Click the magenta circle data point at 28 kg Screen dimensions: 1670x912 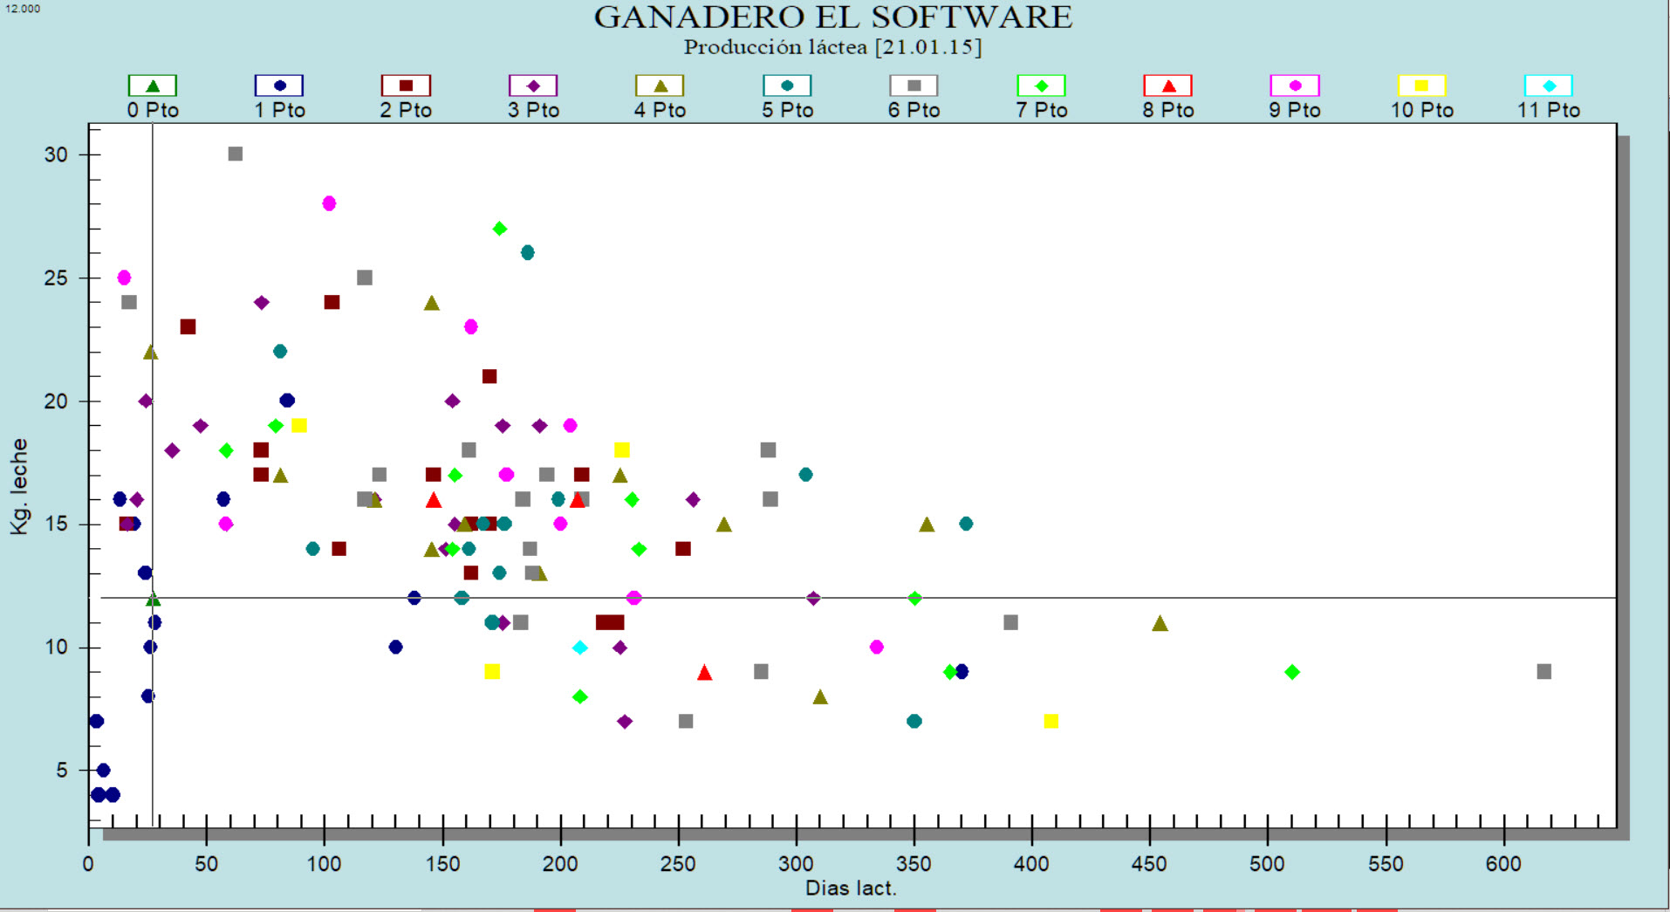pyautogui.click(x=329, y=203)
